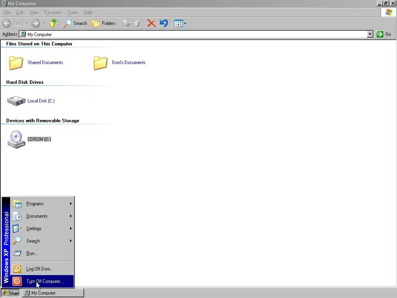Click the Shared Documents label
Screen dimensions: 397x298
point(45,62)
